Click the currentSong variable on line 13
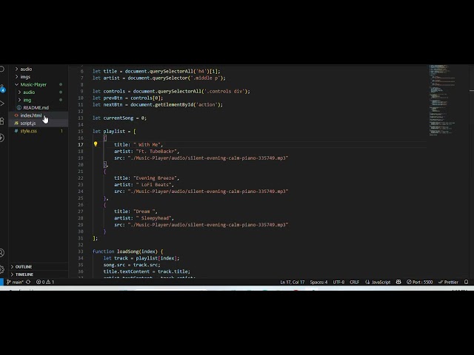Viewport: 474px width, 355px height. [118, 118]
